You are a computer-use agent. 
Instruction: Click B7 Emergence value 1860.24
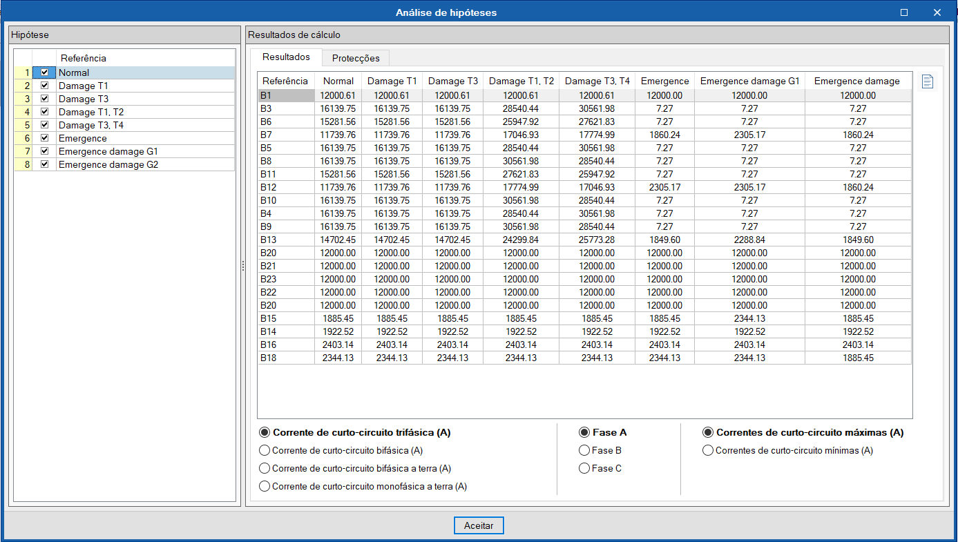[x=665, y=135]
